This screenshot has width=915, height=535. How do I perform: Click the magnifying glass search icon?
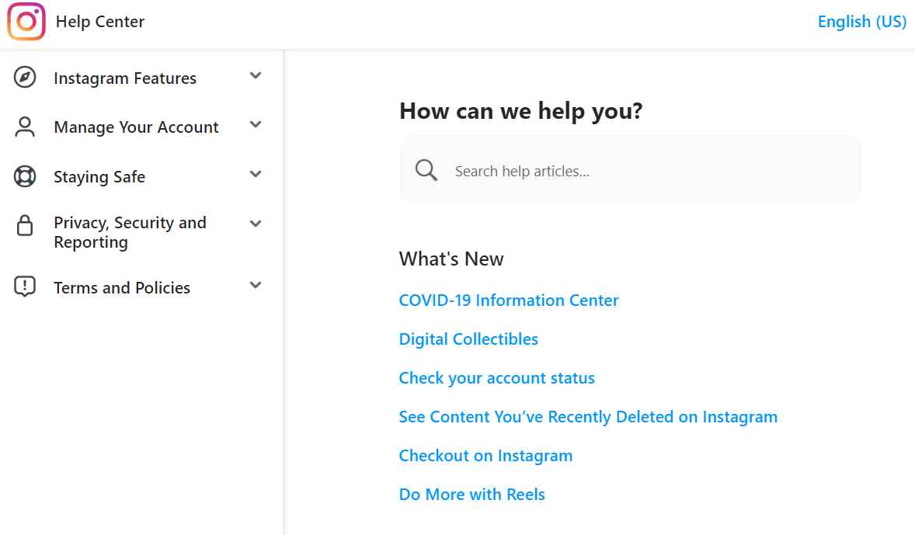[x=426, y=170]
